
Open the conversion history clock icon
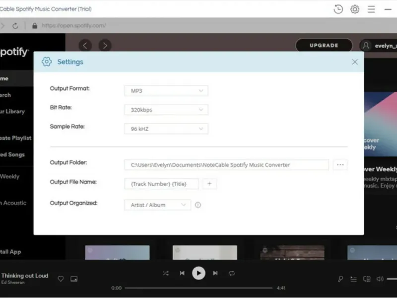tap(338, 9)
